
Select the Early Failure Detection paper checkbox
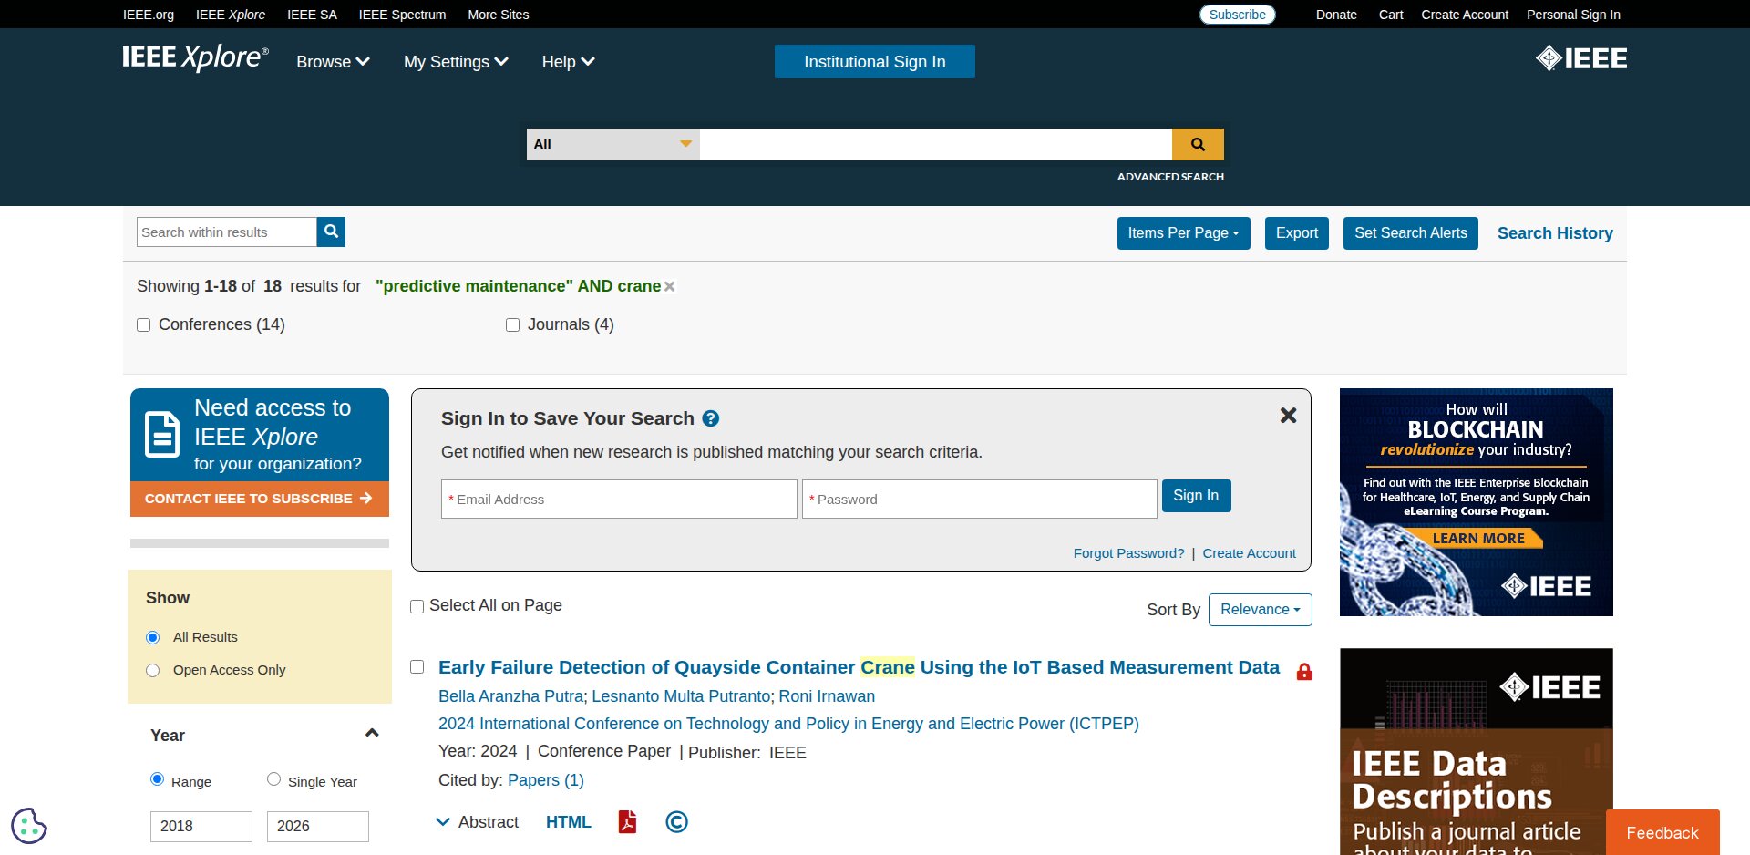417,667
